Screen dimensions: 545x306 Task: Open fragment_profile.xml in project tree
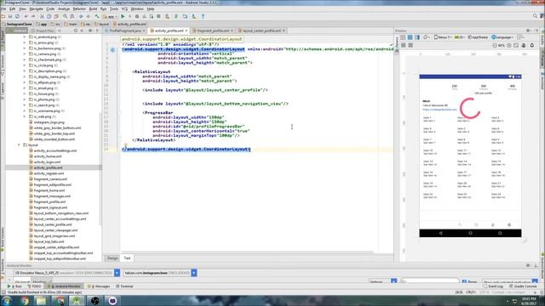(x=49, y=202)
